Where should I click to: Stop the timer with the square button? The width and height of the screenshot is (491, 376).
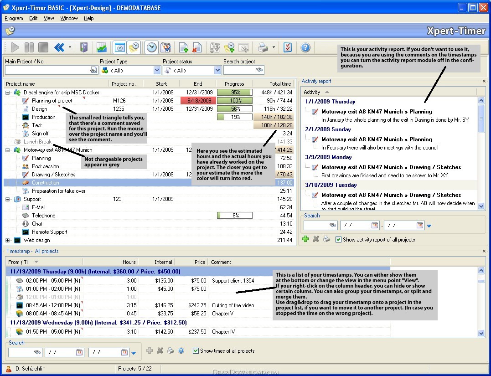tap(43, 47)
